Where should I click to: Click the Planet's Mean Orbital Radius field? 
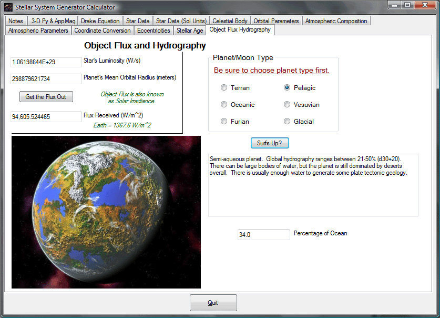46,79
